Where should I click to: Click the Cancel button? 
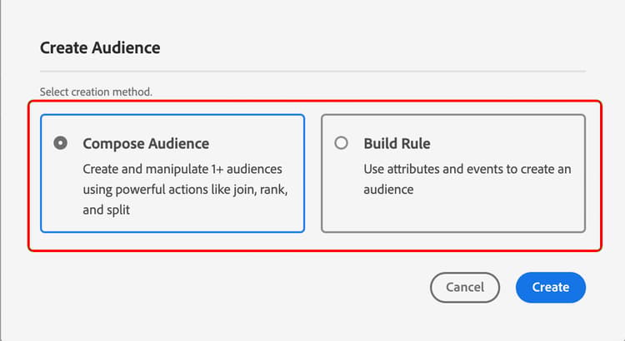click(465, 287)
